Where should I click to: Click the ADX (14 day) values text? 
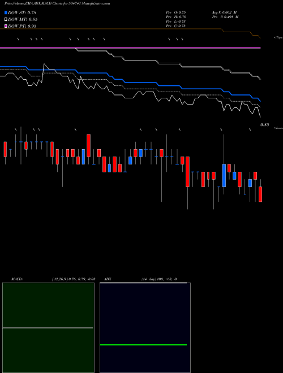159,279
